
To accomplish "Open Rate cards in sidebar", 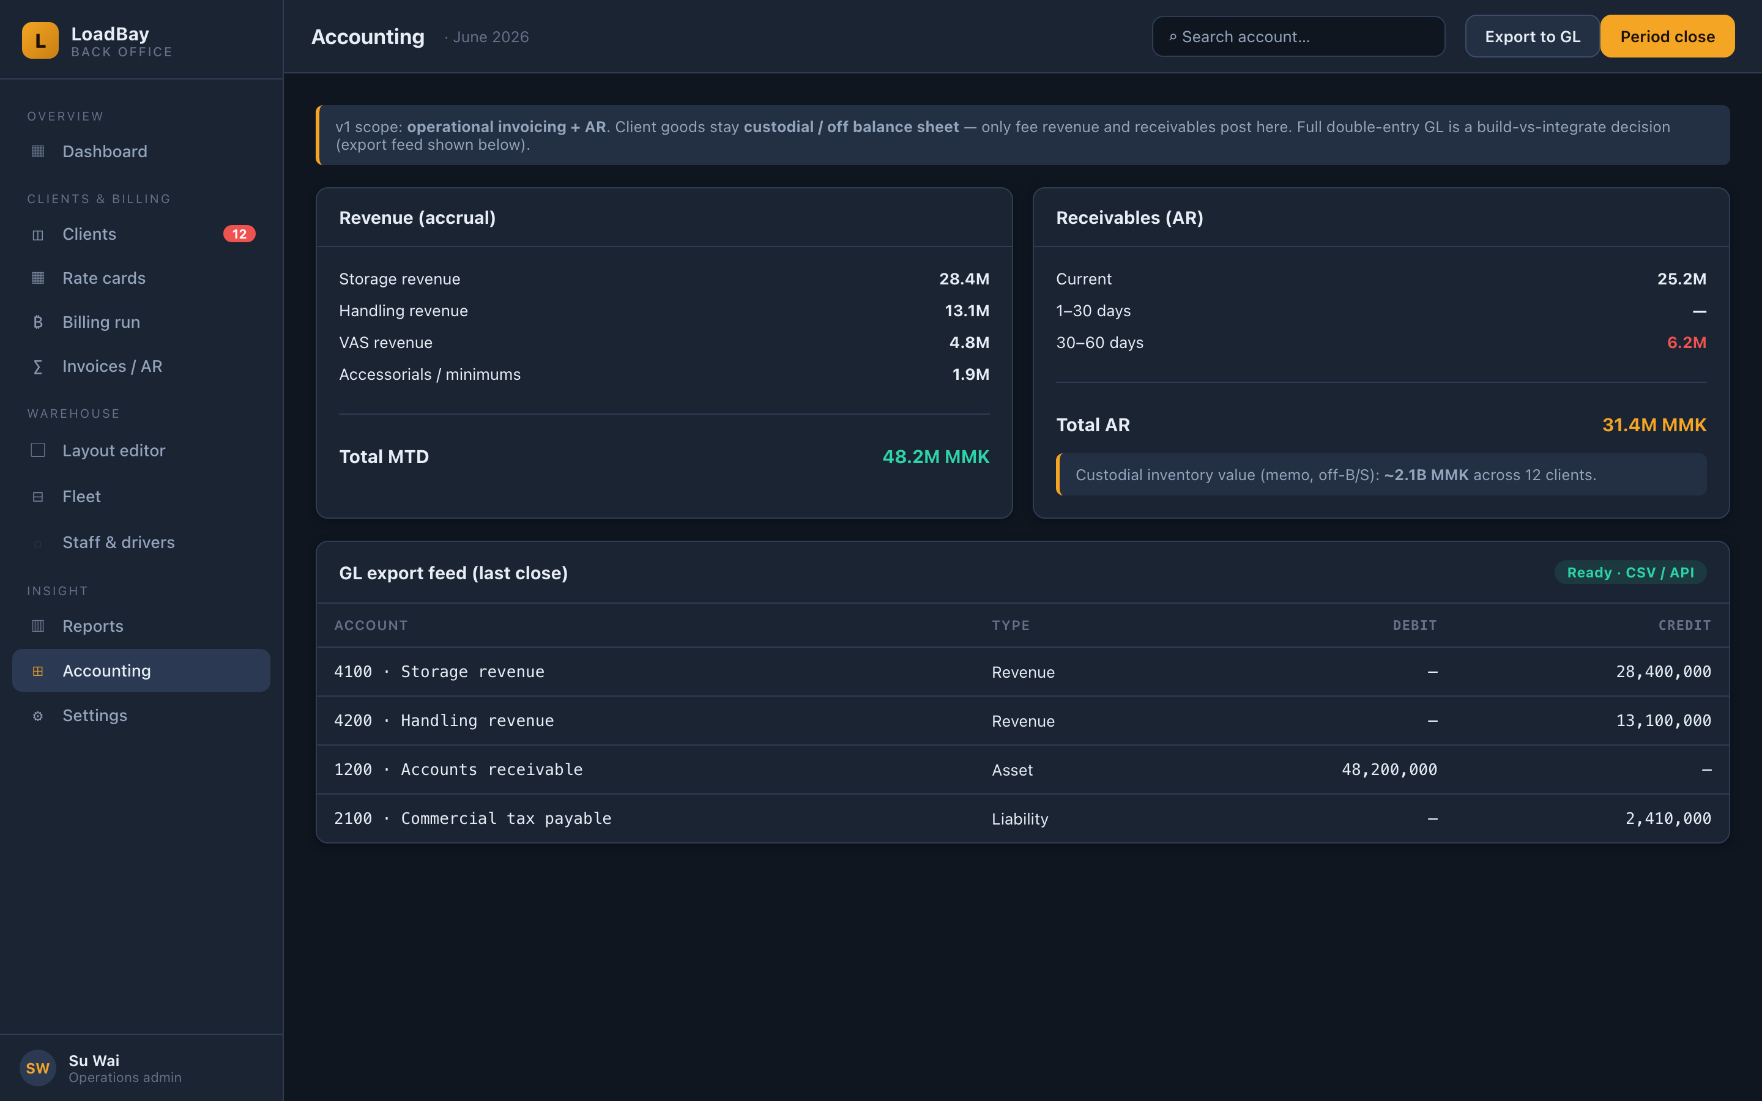I will [141, 278].
